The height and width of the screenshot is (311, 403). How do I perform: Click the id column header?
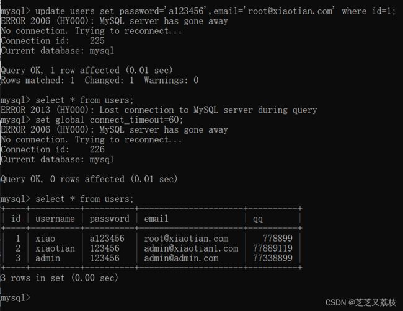tap(15, 219)
